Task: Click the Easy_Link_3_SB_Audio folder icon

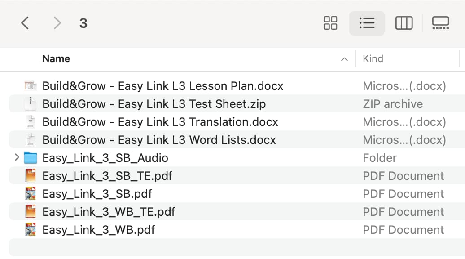Action: click(x=30, y=158)
